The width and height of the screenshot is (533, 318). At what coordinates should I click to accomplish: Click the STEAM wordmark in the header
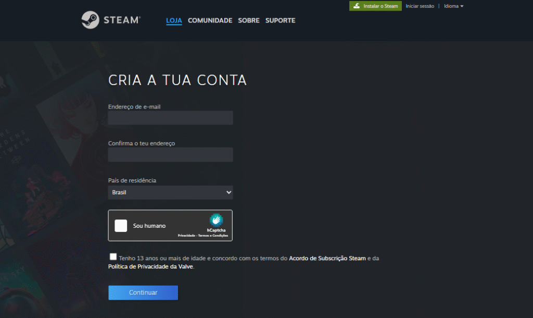pos(121,20)
